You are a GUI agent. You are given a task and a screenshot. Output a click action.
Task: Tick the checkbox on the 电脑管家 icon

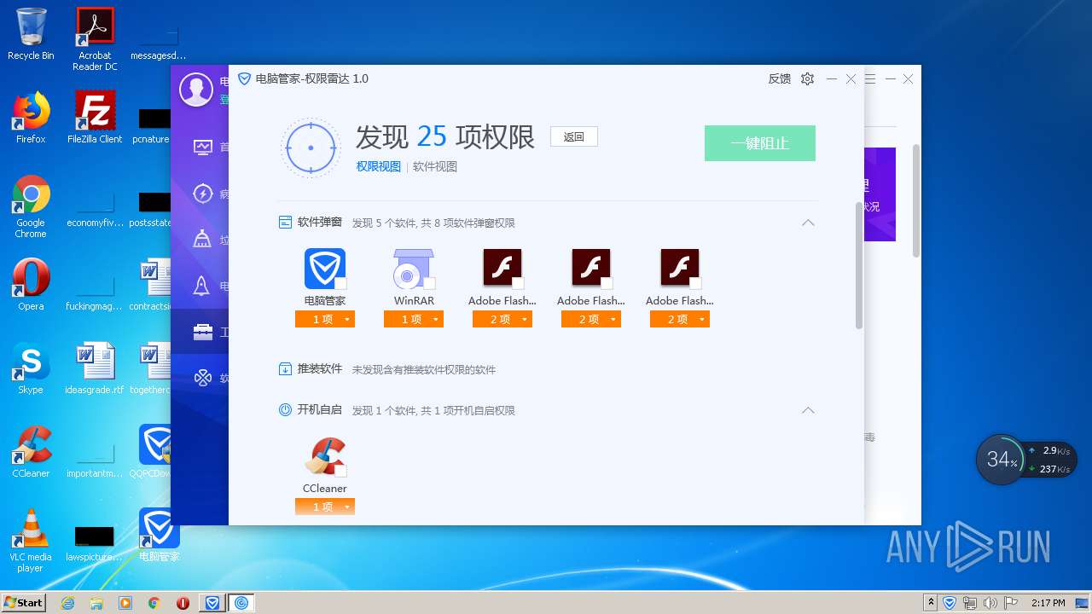pyautogui.click(x=340, y=283)
